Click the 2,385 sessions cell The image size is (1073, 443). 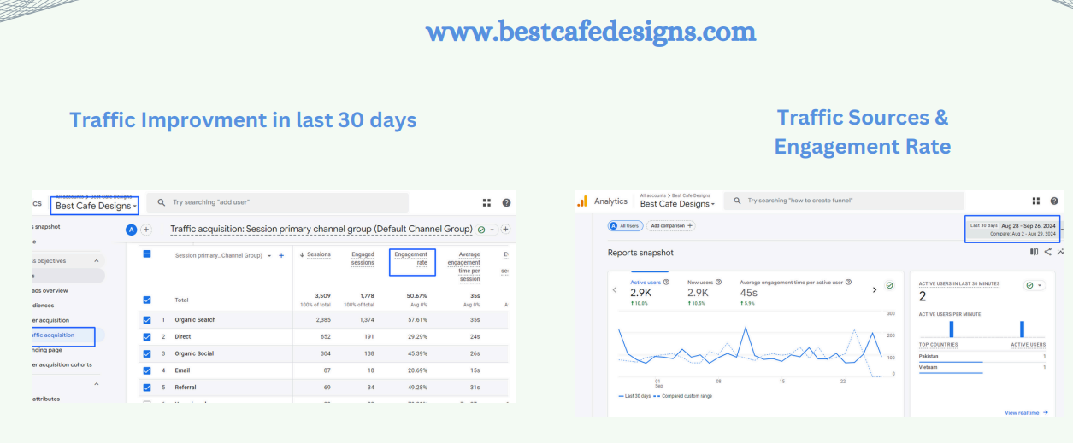click(321, 320)
